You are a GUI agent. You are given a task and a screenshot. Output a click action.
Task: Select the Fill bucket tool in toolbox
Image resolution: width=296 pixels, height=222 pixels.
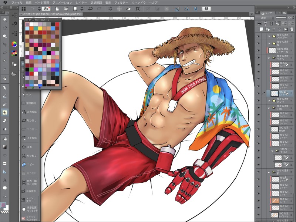pyautogui.click(x=5, y=139)
